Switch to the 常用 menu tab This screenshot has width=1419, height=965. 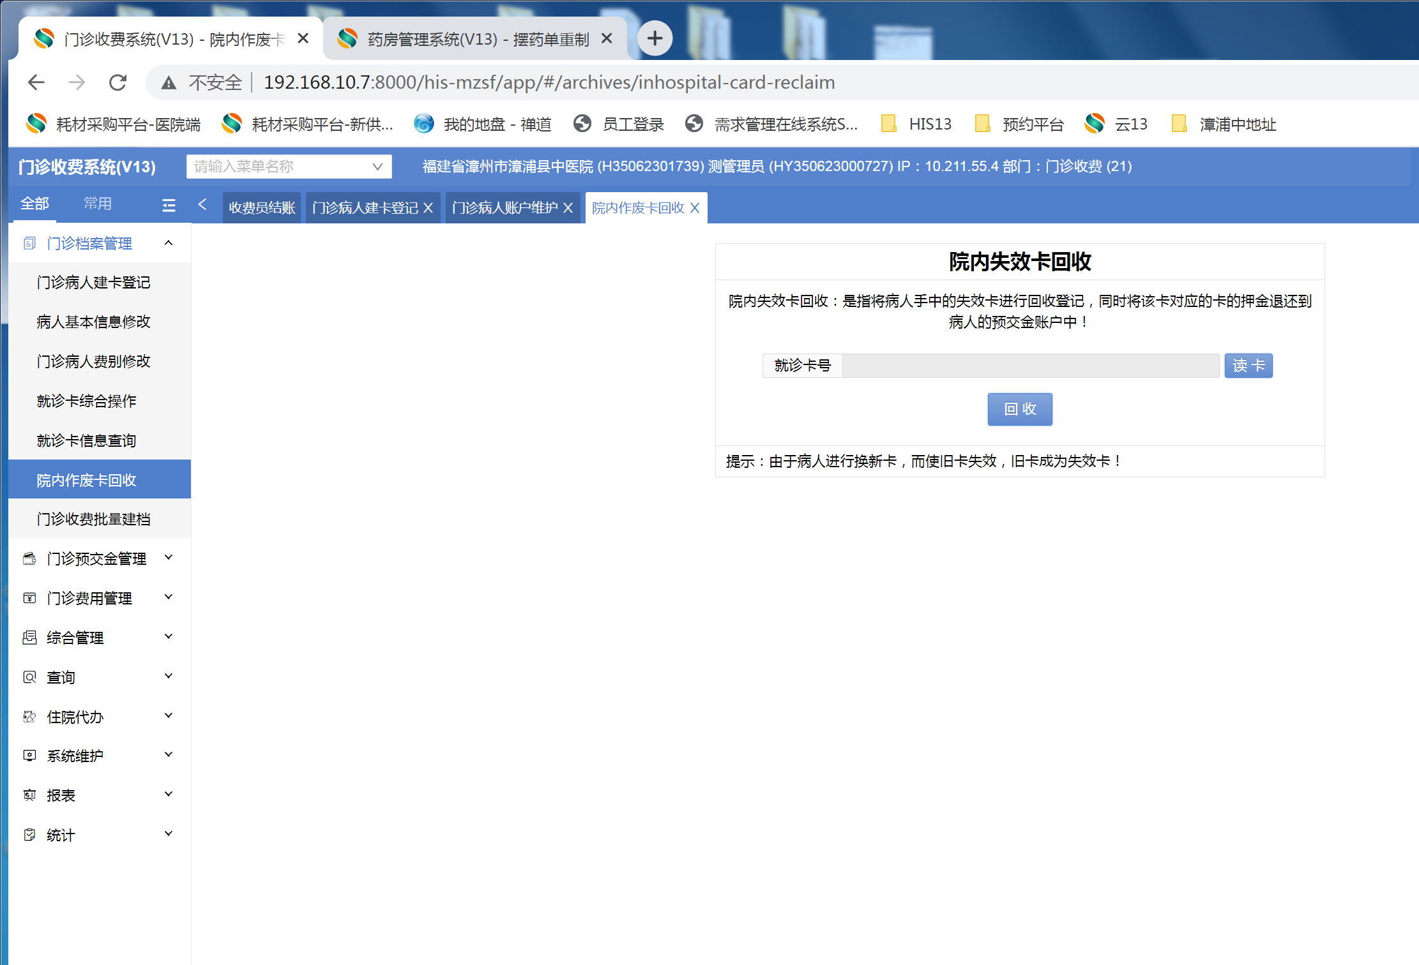click(x=98, y=204)
